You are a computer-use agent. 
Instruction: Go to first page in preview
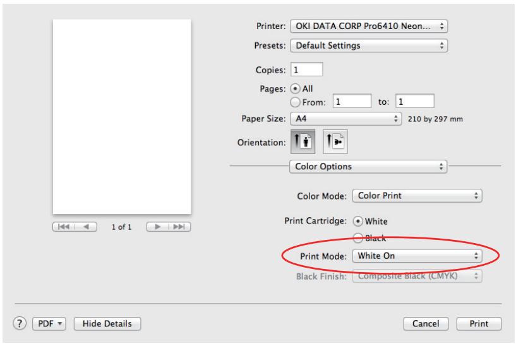64,227
